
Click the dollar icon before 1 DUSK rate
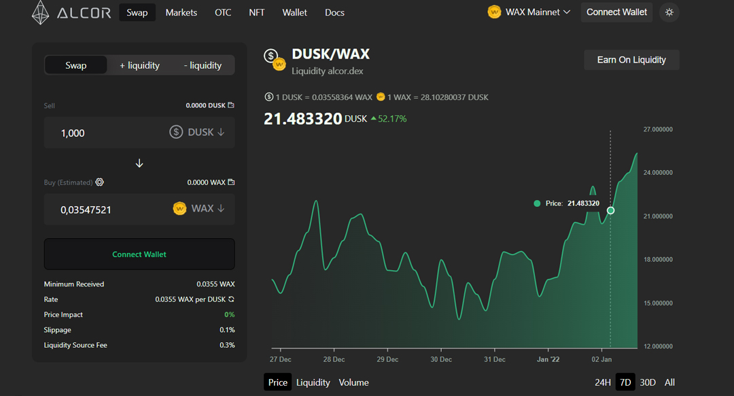click(268, 97)
